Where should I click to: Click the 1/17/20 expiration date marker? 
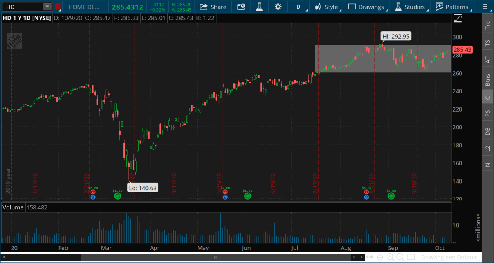[x=35, y=184]
